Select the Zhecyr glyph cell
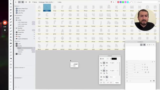The image size is (160, 90). coord(85,8)
